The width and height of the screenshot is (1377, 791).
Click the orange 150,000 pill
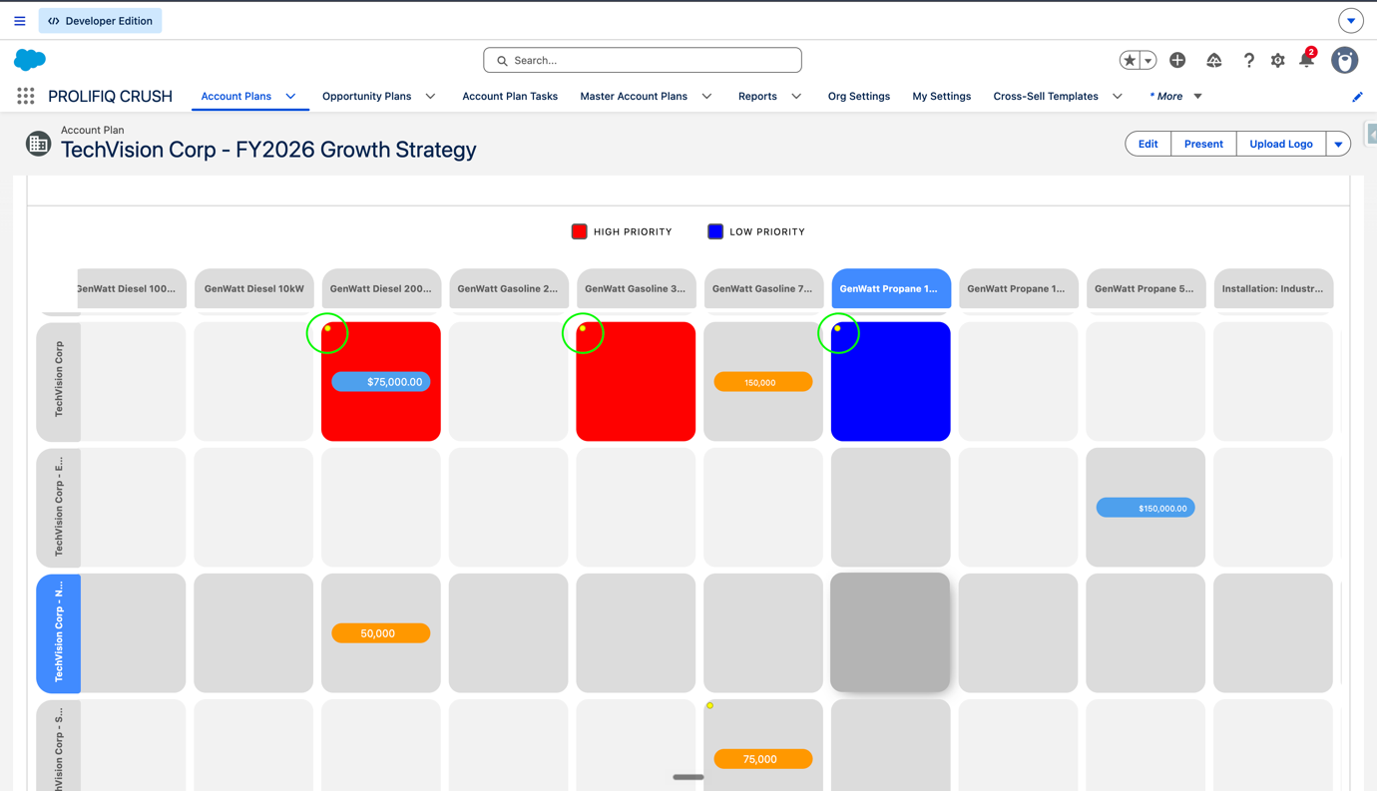pos(763,382)
